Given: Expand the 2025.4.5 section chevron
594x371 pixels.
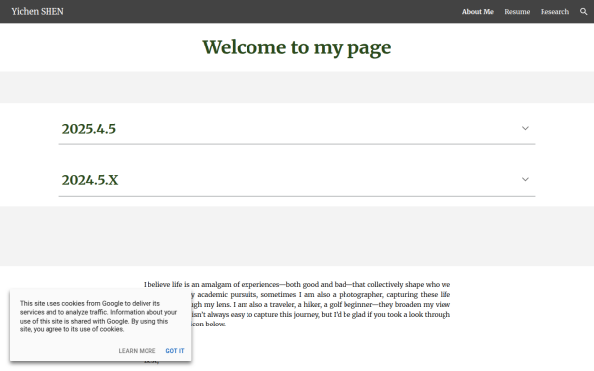Looking at the screenshot, I should (x=525, y=128).
